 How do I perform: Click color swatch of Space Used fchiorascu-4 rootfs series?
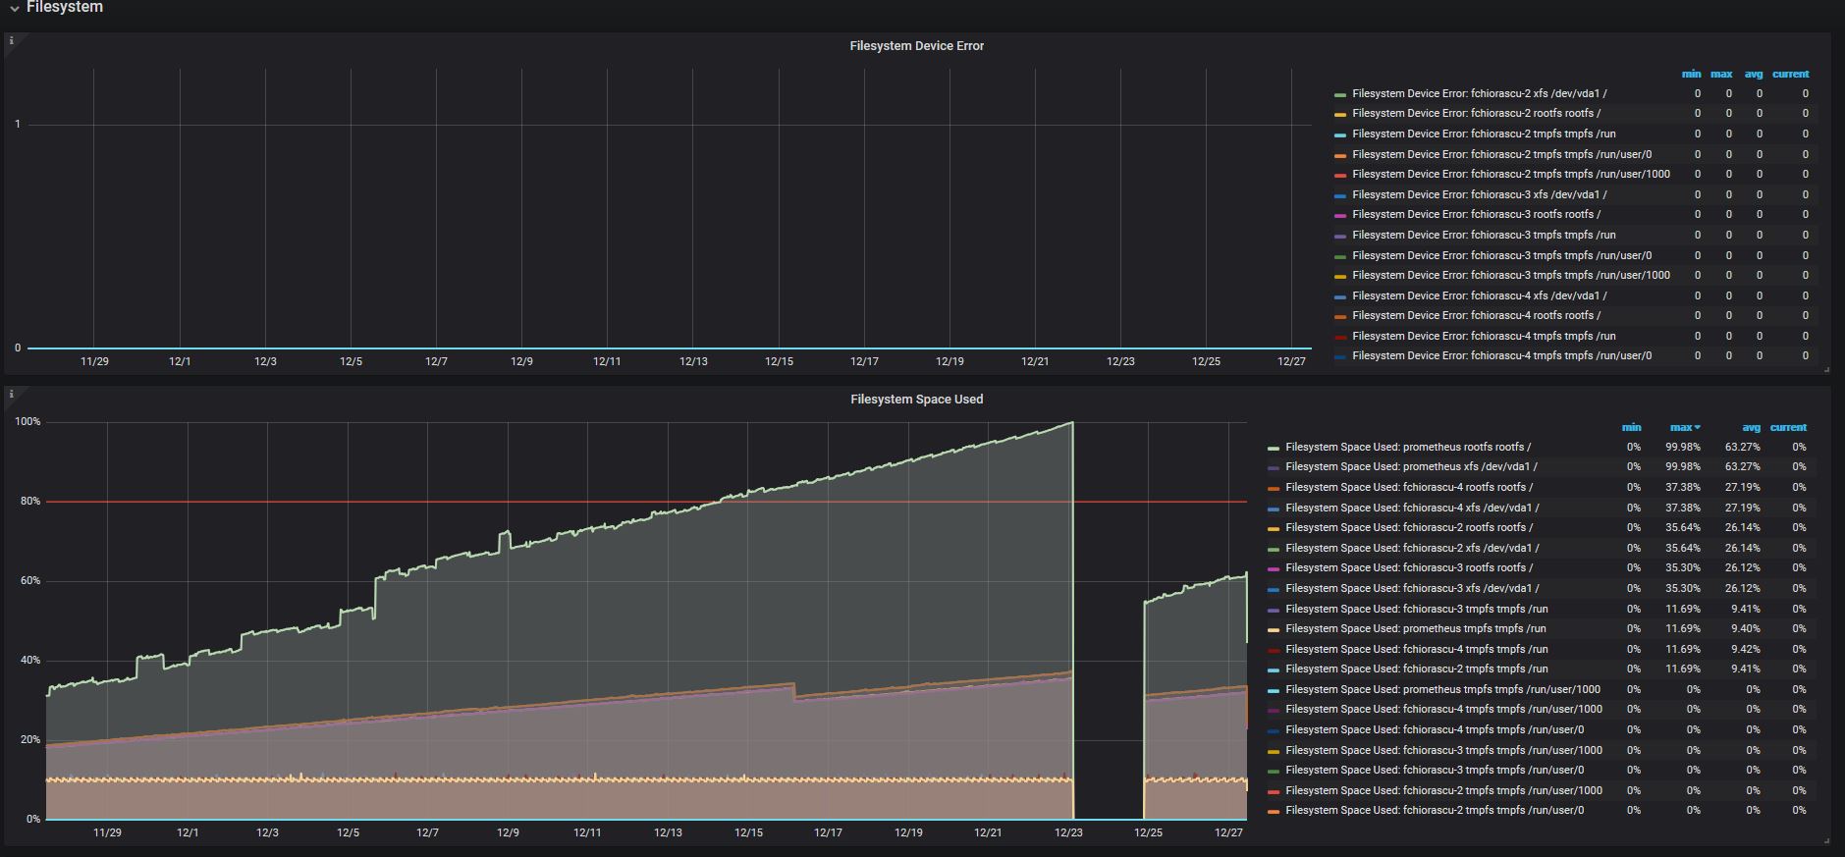pyautogui.click(x=1274, y=488)
